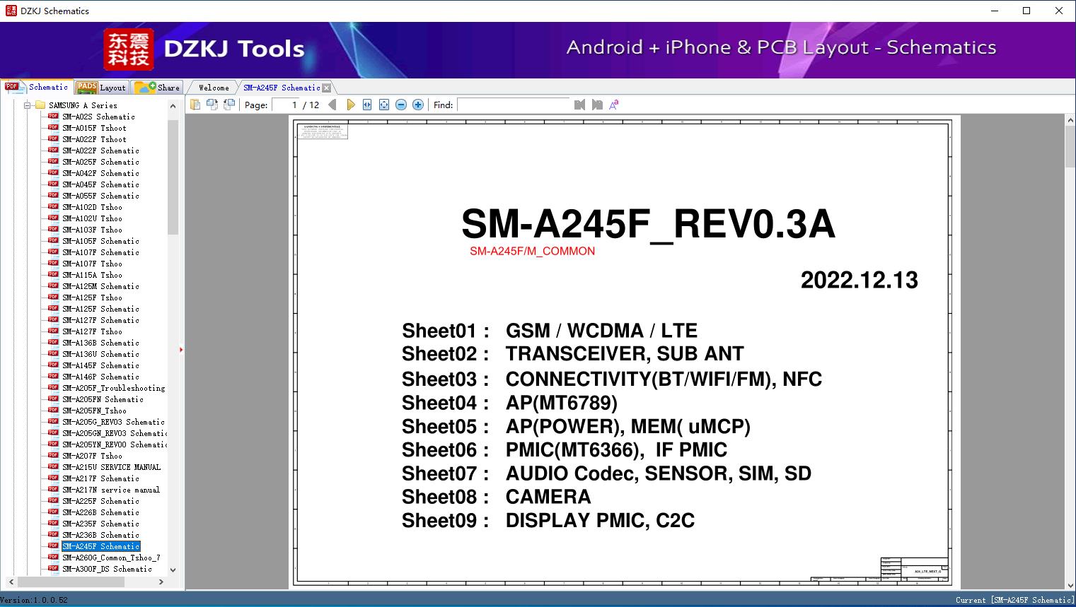Viewport: 1076px width, 607px height.
Task: Open SM-A045F Schematic
Action: pos(100,184)
